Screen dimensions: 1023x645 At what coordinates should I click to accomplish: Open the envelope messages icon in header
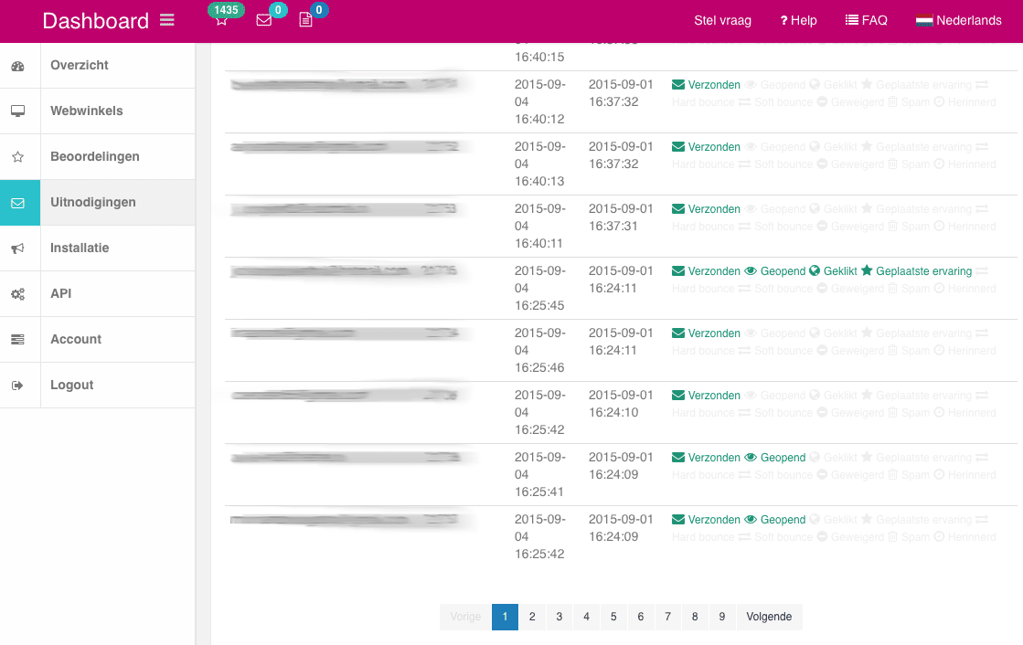(x=264, y=20)
